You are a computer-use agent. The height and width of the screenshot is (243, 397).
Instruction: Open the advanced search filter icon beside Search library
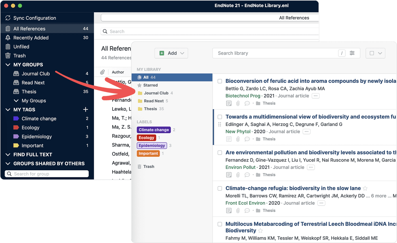pyautogui.click(x=352, y=53)
